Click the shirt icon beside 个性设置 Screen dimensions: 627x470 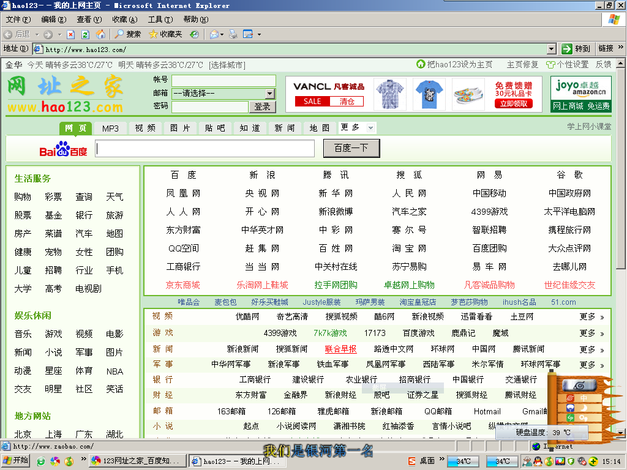pyautogui.click(x=550, y=64)
